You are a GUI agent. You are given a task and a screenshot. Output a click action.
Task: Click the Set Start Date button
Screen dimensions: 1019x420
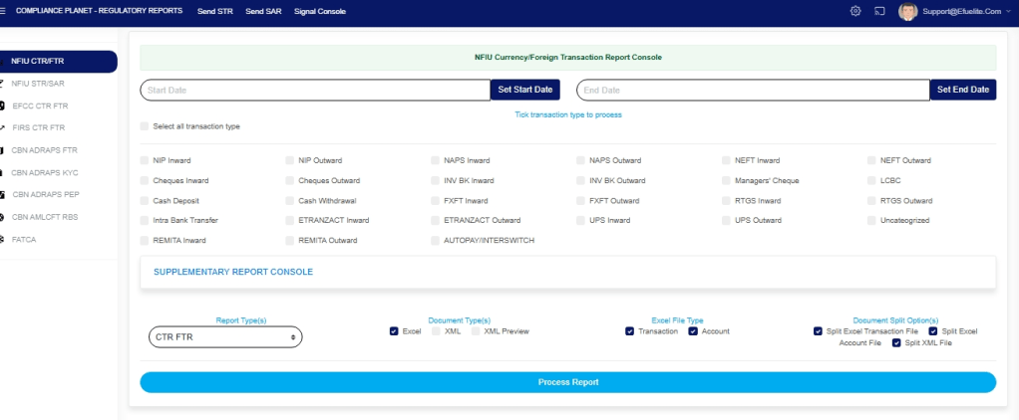click(x=524, y=90)
